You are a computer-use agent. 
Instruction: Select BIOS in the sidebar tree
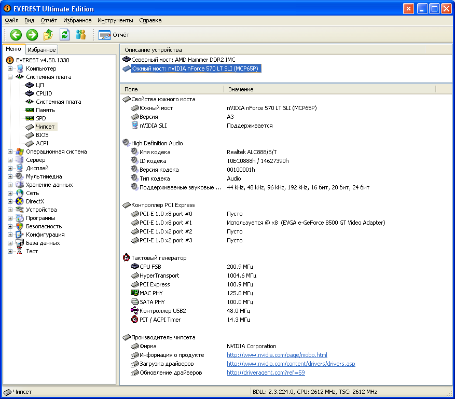point(42,135)
